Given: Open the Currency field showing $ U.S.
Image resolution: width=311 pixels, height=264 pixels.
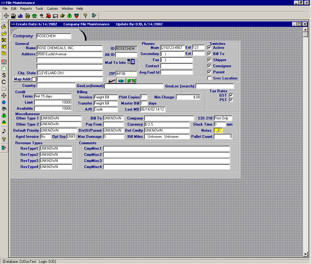Looking at the screenshot, I should 167,125.
